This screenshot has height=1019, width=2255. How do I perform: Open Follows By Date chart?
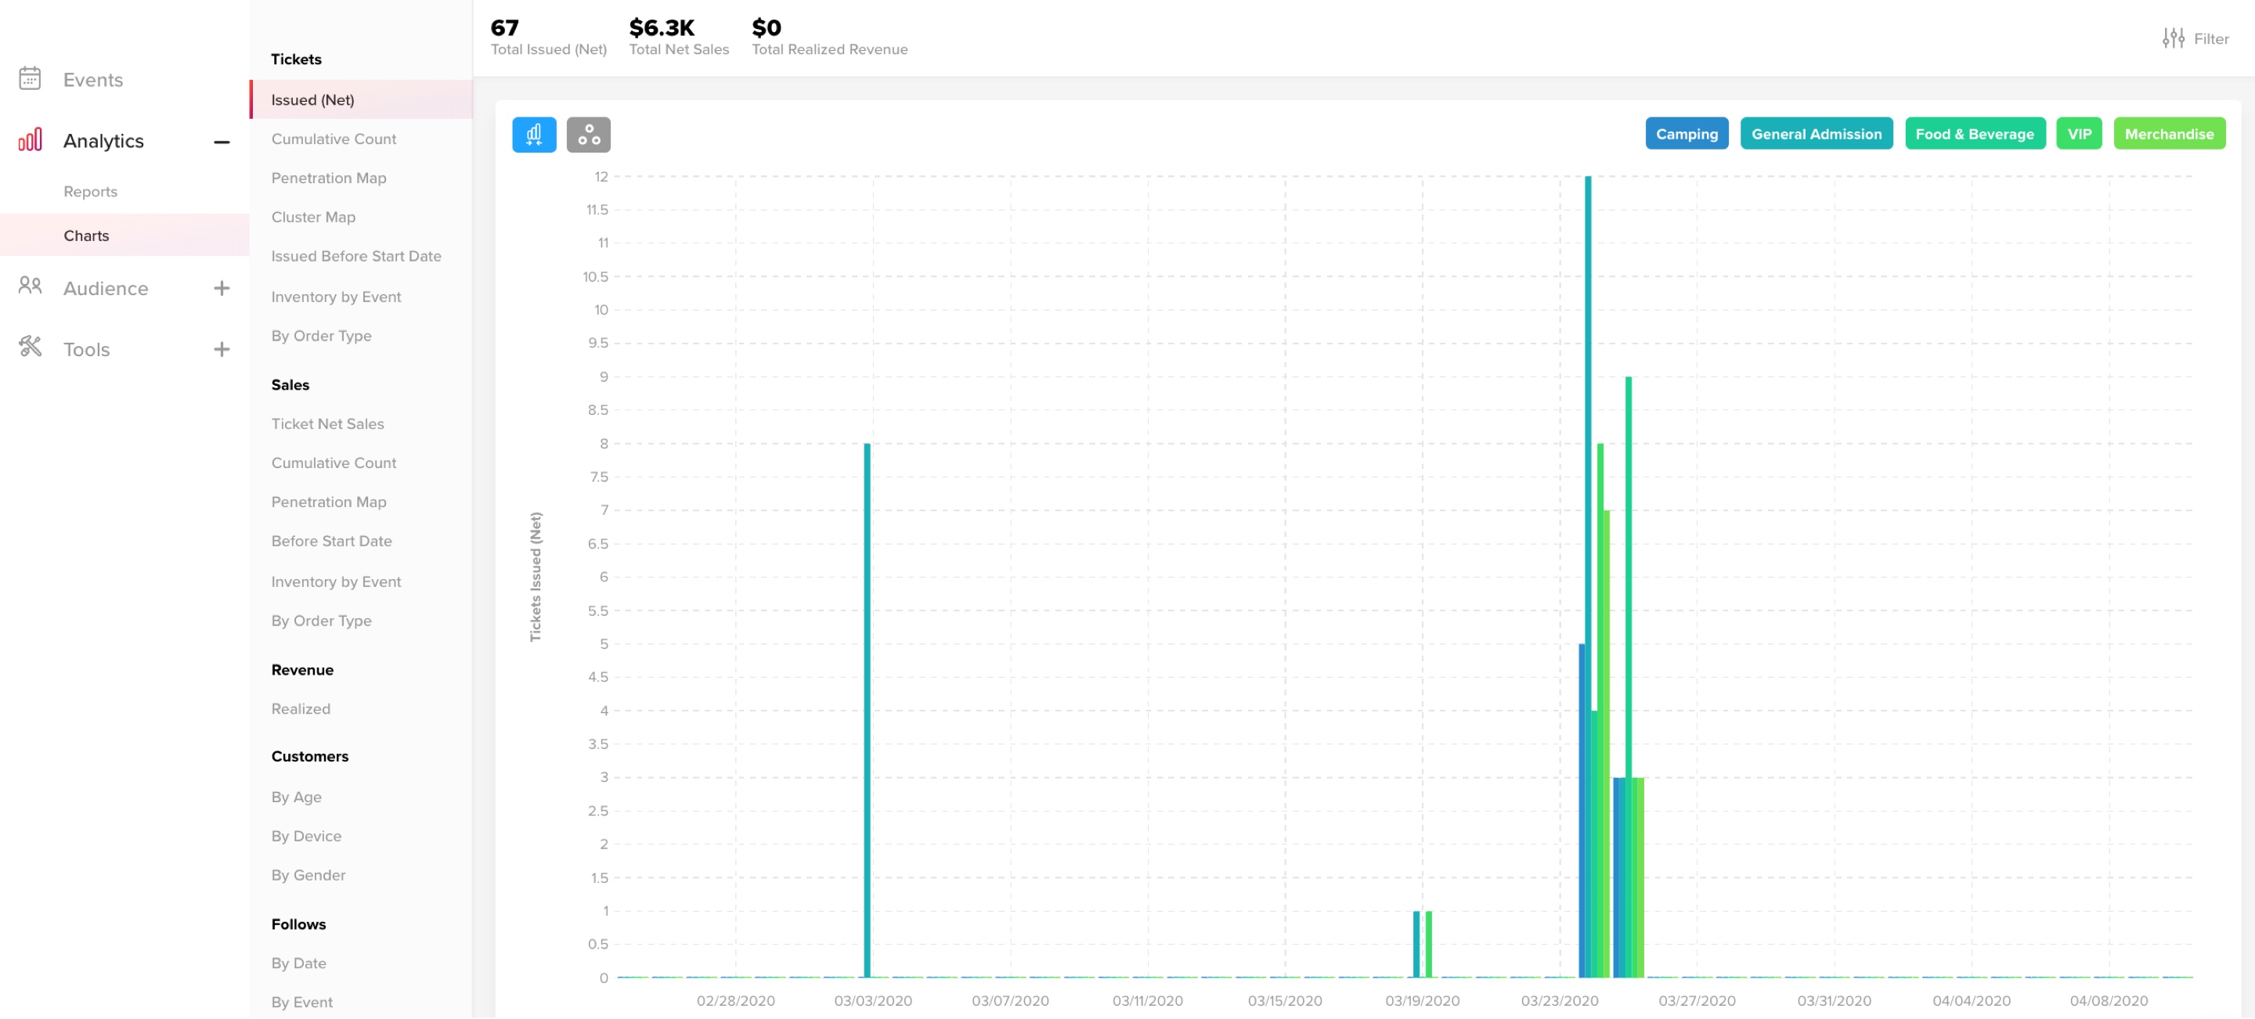[298, 963]
